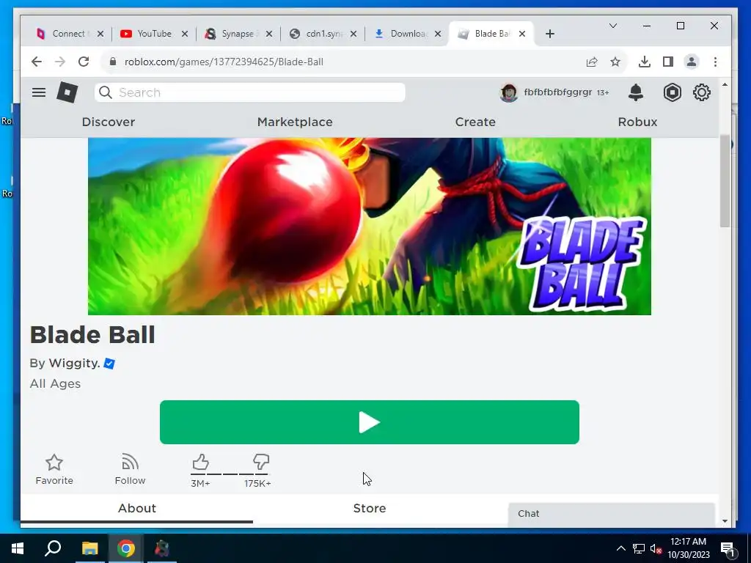Open a new browser tab
Screen dimensions: 751x563
click(550, 34)
